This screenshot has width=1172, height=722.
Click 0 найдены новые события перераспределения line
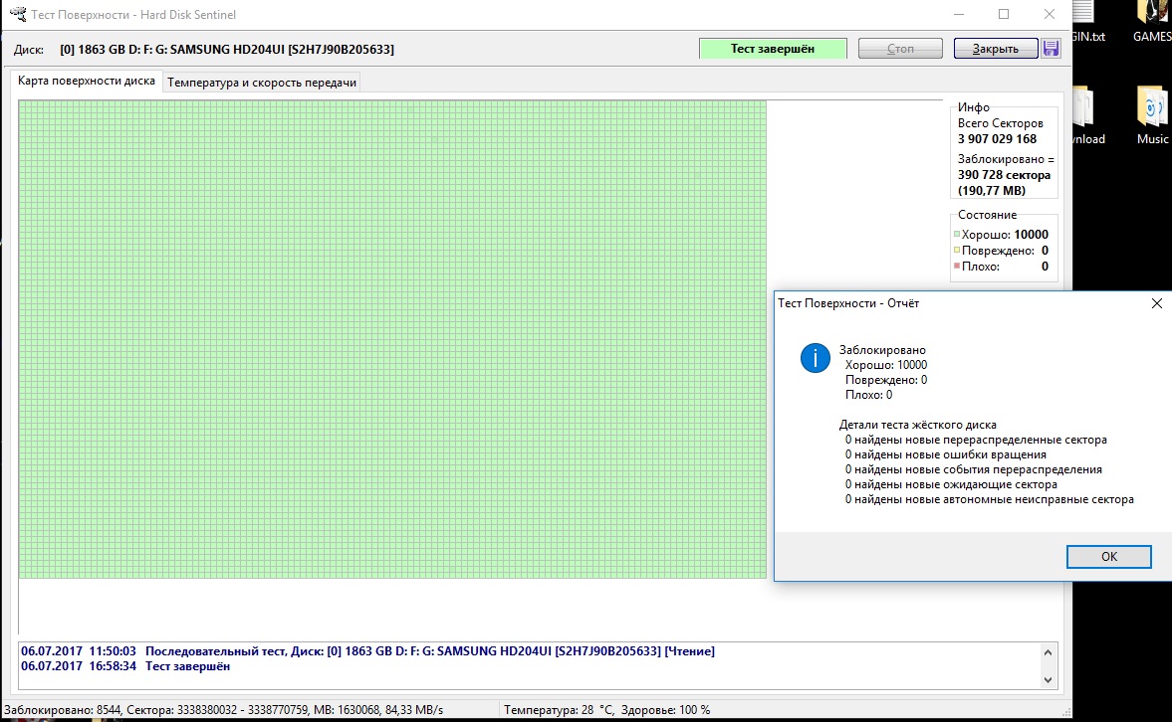[x=973, y=469]
